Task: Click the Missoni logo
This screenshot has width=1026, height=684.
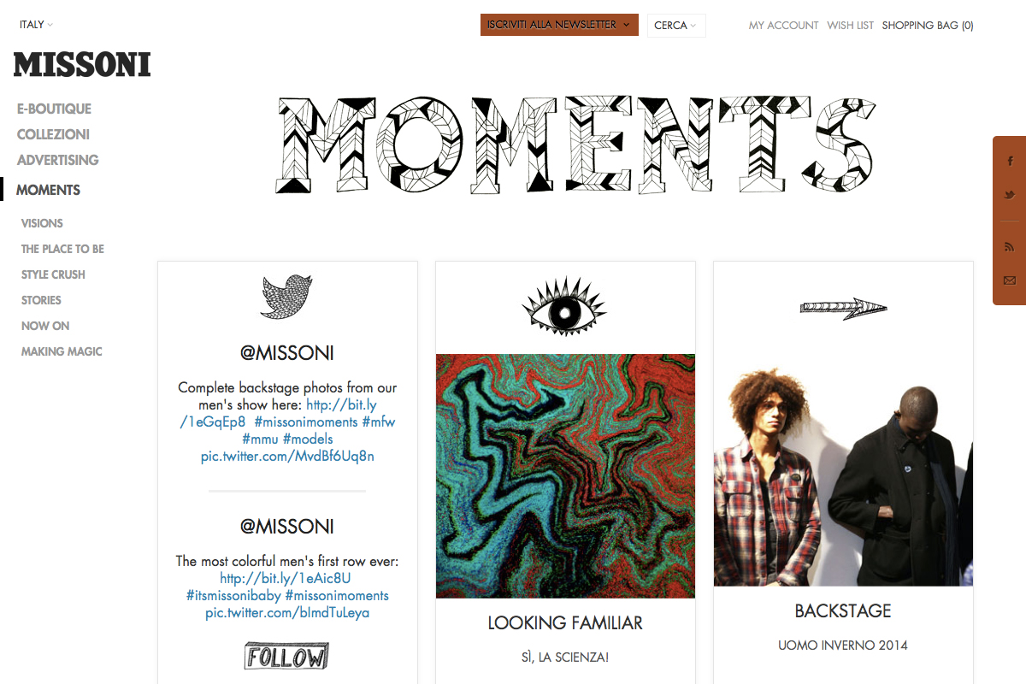Action: pyautogui.click(x=82, y=65)
